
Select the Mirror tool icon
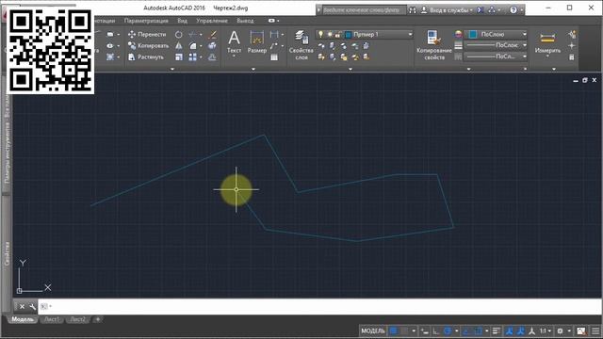coord(179,46)
